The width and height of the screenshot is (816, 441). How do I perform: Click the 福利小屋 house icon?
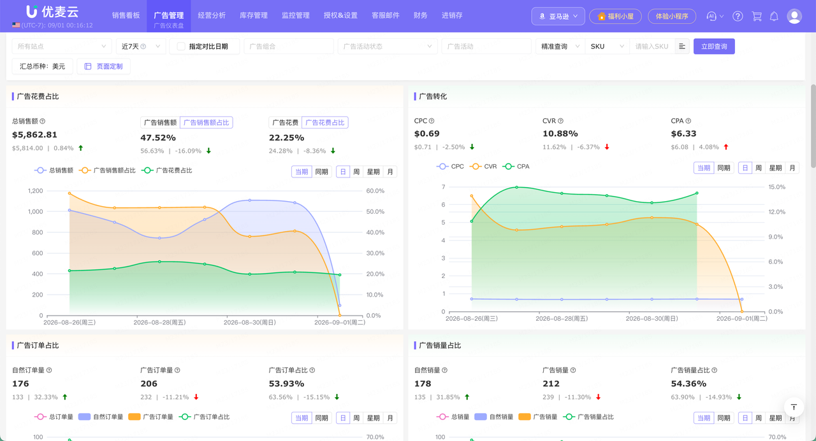click(601, 16)
